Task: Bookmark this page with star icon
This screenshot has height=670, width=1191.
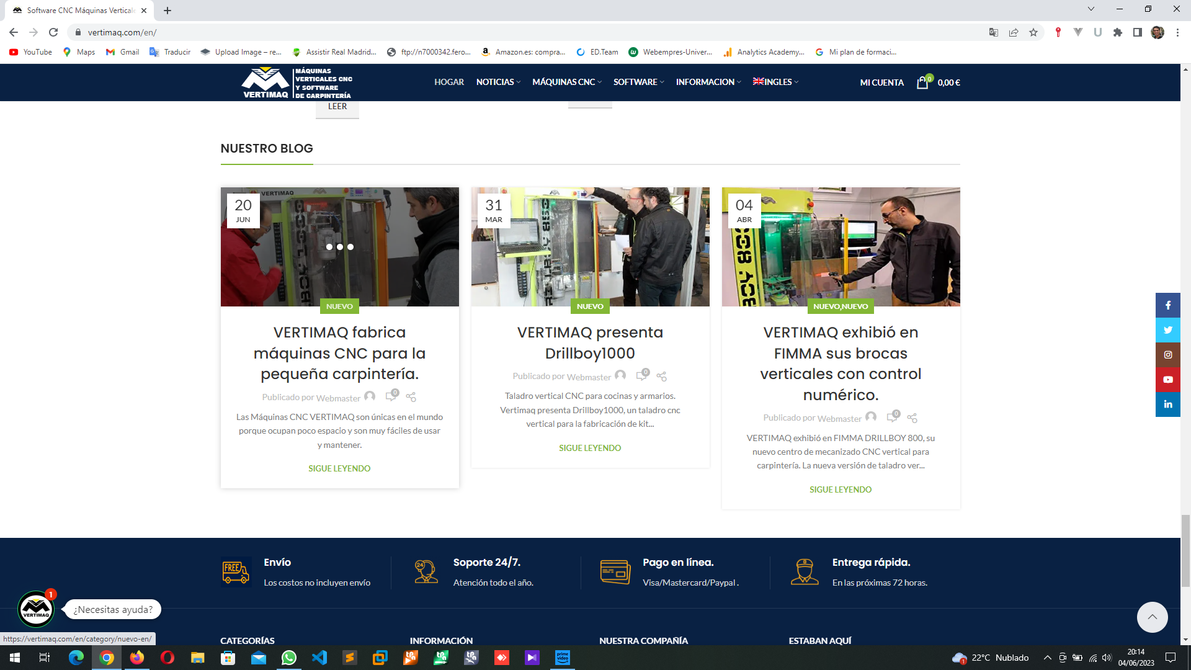Action: point(1033,32)
